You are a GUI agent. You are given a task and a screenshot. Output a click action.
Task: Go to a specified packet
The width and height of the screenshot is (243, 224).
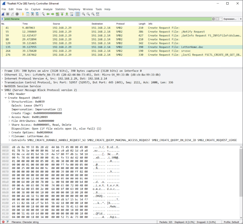[57, 14]
